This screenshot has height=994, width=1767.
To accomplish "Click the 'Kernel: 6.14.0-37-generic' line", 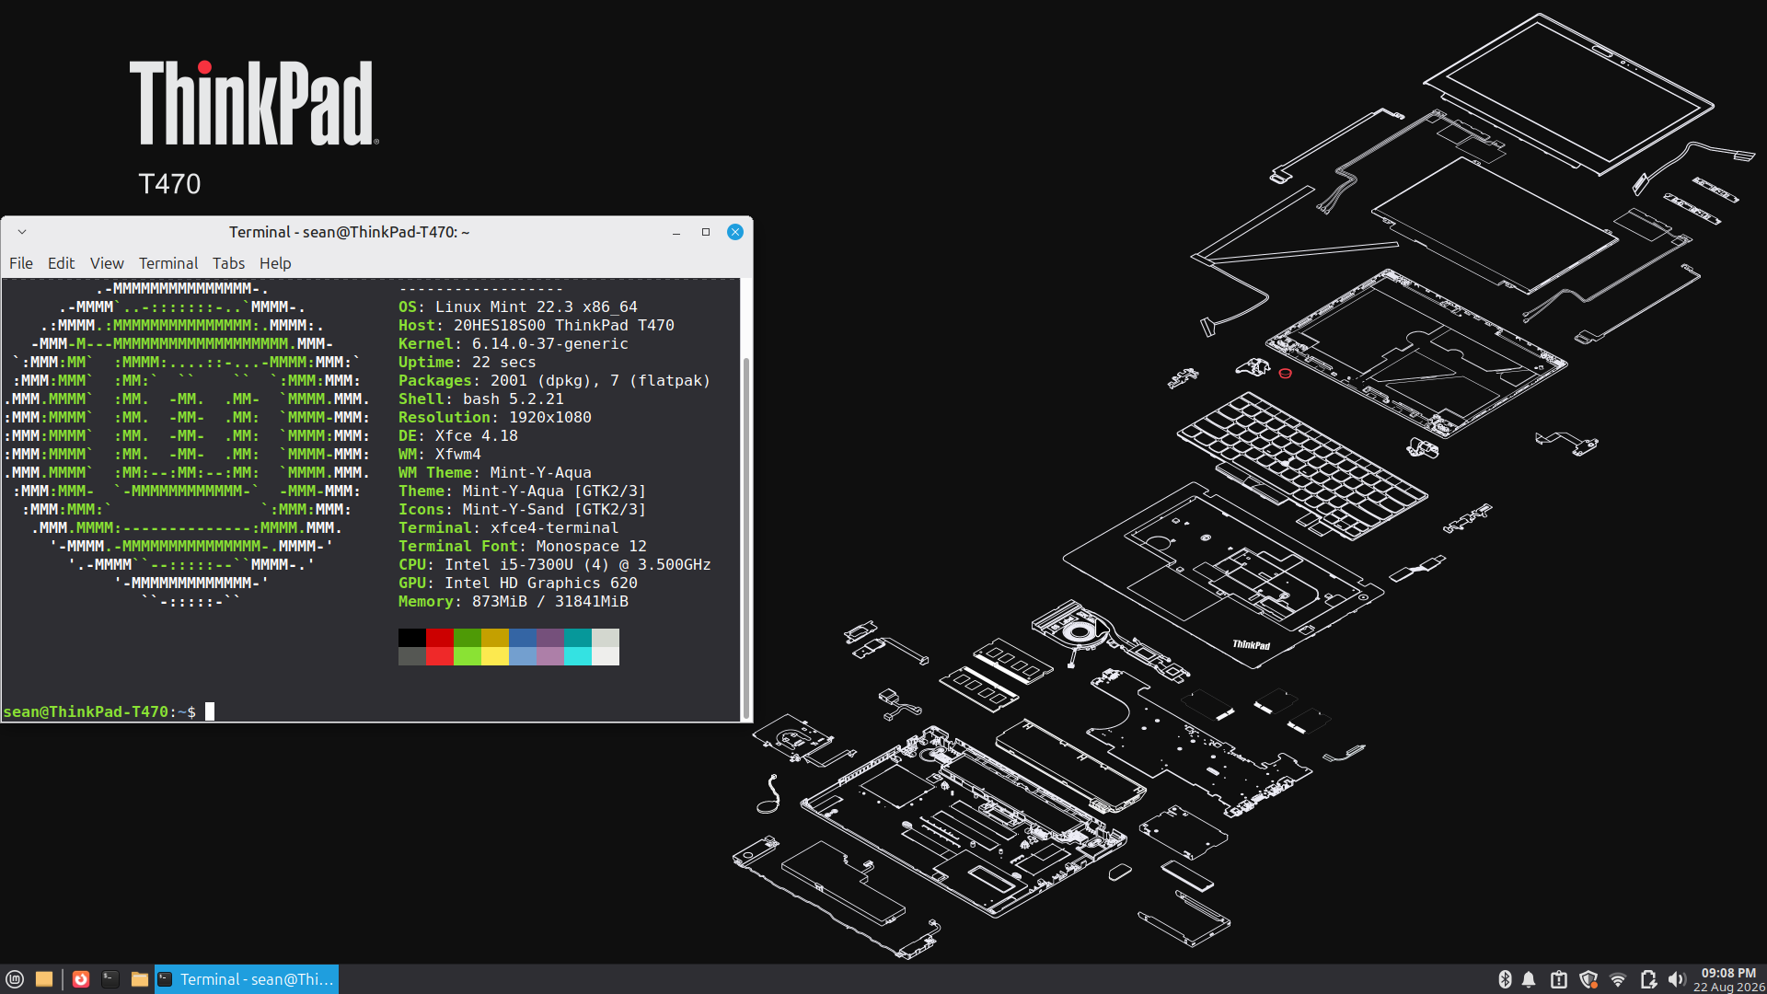I will tap(514, 344).
